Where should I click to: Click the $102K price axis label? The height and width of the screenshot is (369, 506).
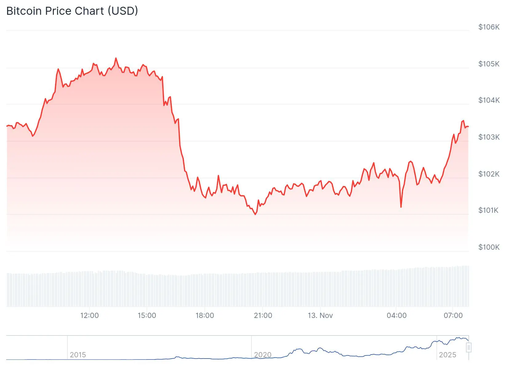(x=488, y=174)
